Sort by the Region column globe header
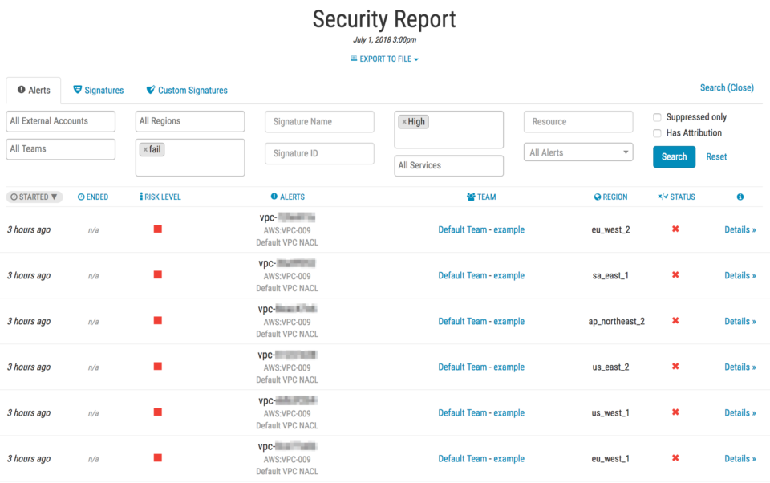The image size is (770, 483). click(611, 197)
